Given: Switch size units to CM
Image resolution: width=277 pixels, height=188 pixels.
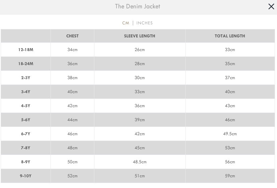Looking at the screenshot, I should tap(126, 23).
